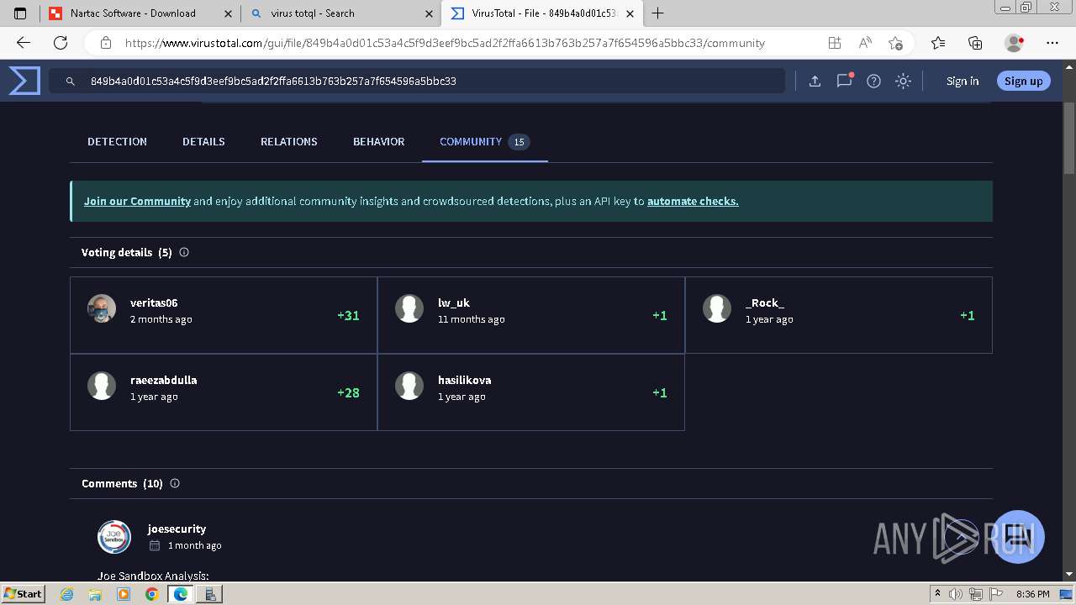This screenshot has height=605, width=1076.
Task: Click joesecurity Joe Sandbox avatar
Action: pos(114,537)
